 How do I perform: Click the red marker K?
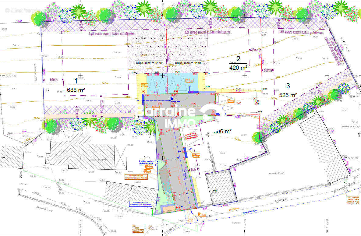(254, 98)
